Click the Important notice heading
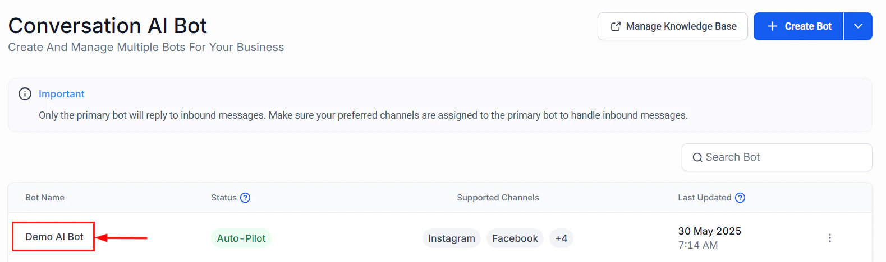The width and height of the screenshot is (886, 262). pyautogui.click(x=62, y=94)
